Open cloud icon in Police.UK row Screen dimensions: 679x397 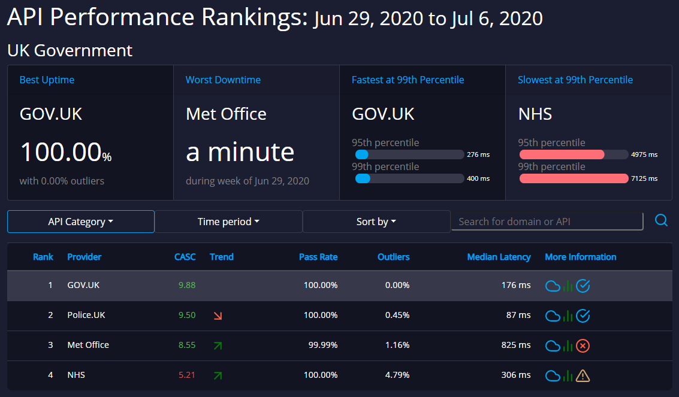[553, 316]
